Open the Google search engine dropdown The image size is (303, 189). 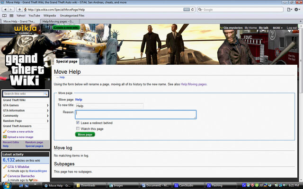tap(200, 9)
